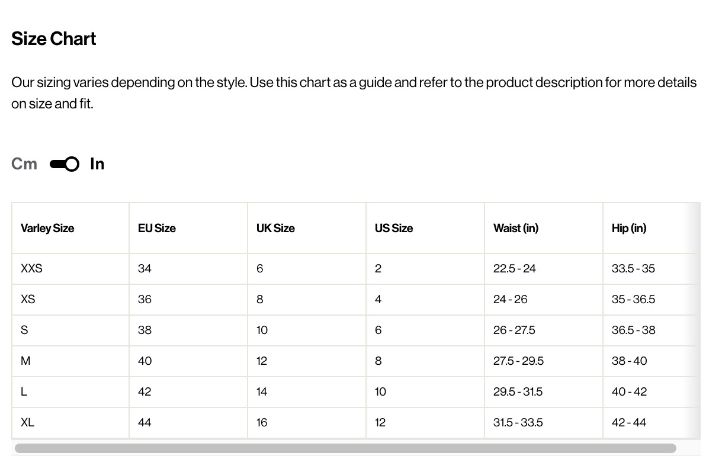The height and width of the screenshot is (456, 706).
Task: Click EU size 38 cell
Action: coord(188,330)
